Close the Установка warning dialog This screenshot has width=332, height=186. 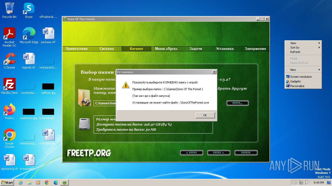(x=214, y=72)
